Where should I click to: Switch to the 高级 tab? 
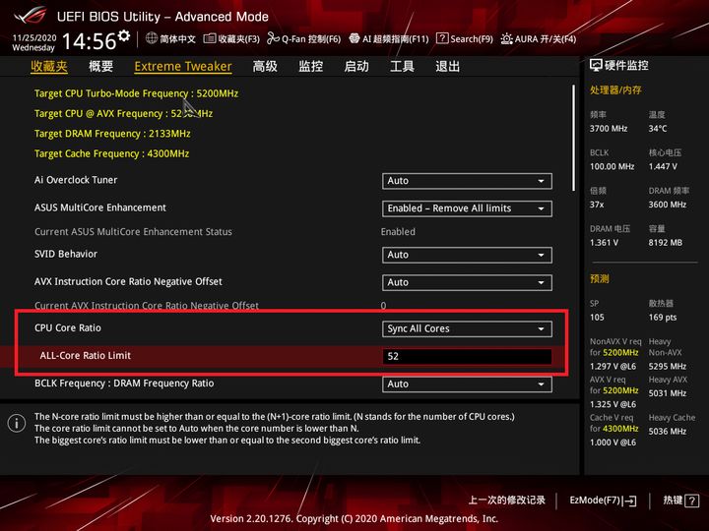pyautogui.click(x=265, y=67)
